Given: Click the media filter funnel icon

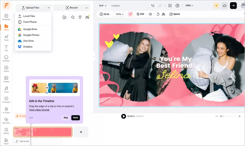Looking at the screenshot, I should (80, 17).
